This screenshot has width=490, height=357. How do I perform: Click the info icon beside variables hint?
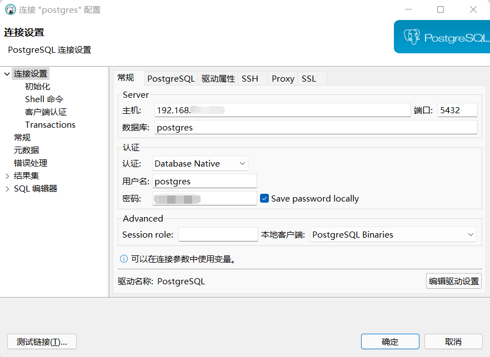point(124,259)
